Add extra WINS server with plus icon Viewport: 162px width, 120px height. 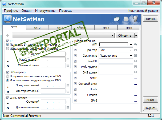(8, 103)
